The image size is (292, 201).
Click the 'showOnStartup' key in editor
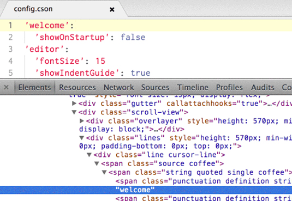[x=72, y=38]
